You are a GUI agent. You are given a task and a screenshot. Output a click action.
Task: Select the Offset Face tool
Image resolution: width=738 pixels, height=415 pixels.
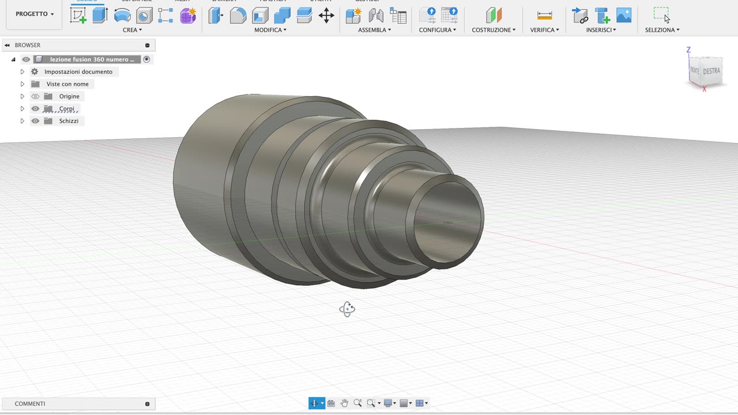click(x=304, y=16)
